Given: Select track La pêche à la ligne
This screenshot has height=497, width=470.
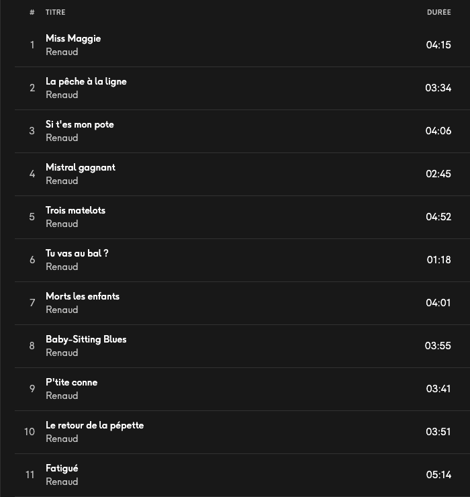Looking at the screenshot, I should tap(86, 82).
